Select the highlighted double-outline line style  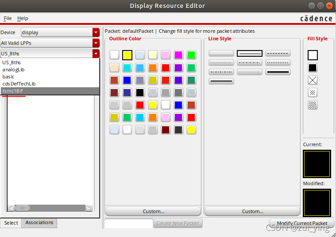(x=250, y=54)
